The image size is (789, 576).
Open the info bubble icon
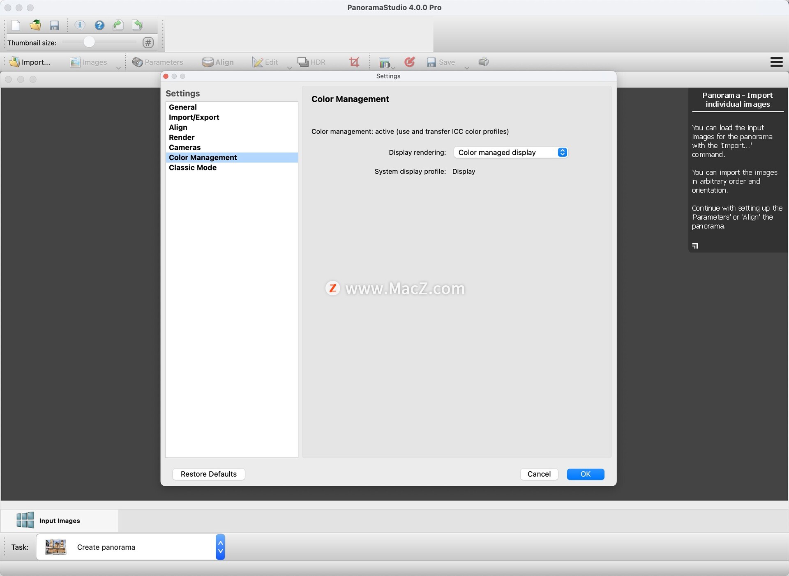coord(80,25)
